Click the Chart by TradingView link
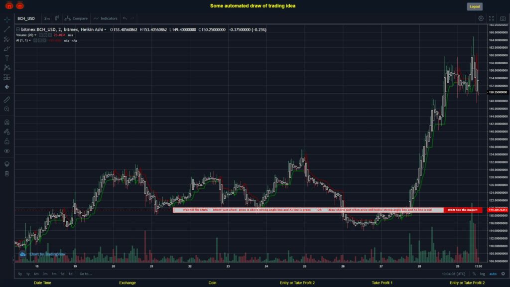The image size is (510, 287). tap(47, 254)
